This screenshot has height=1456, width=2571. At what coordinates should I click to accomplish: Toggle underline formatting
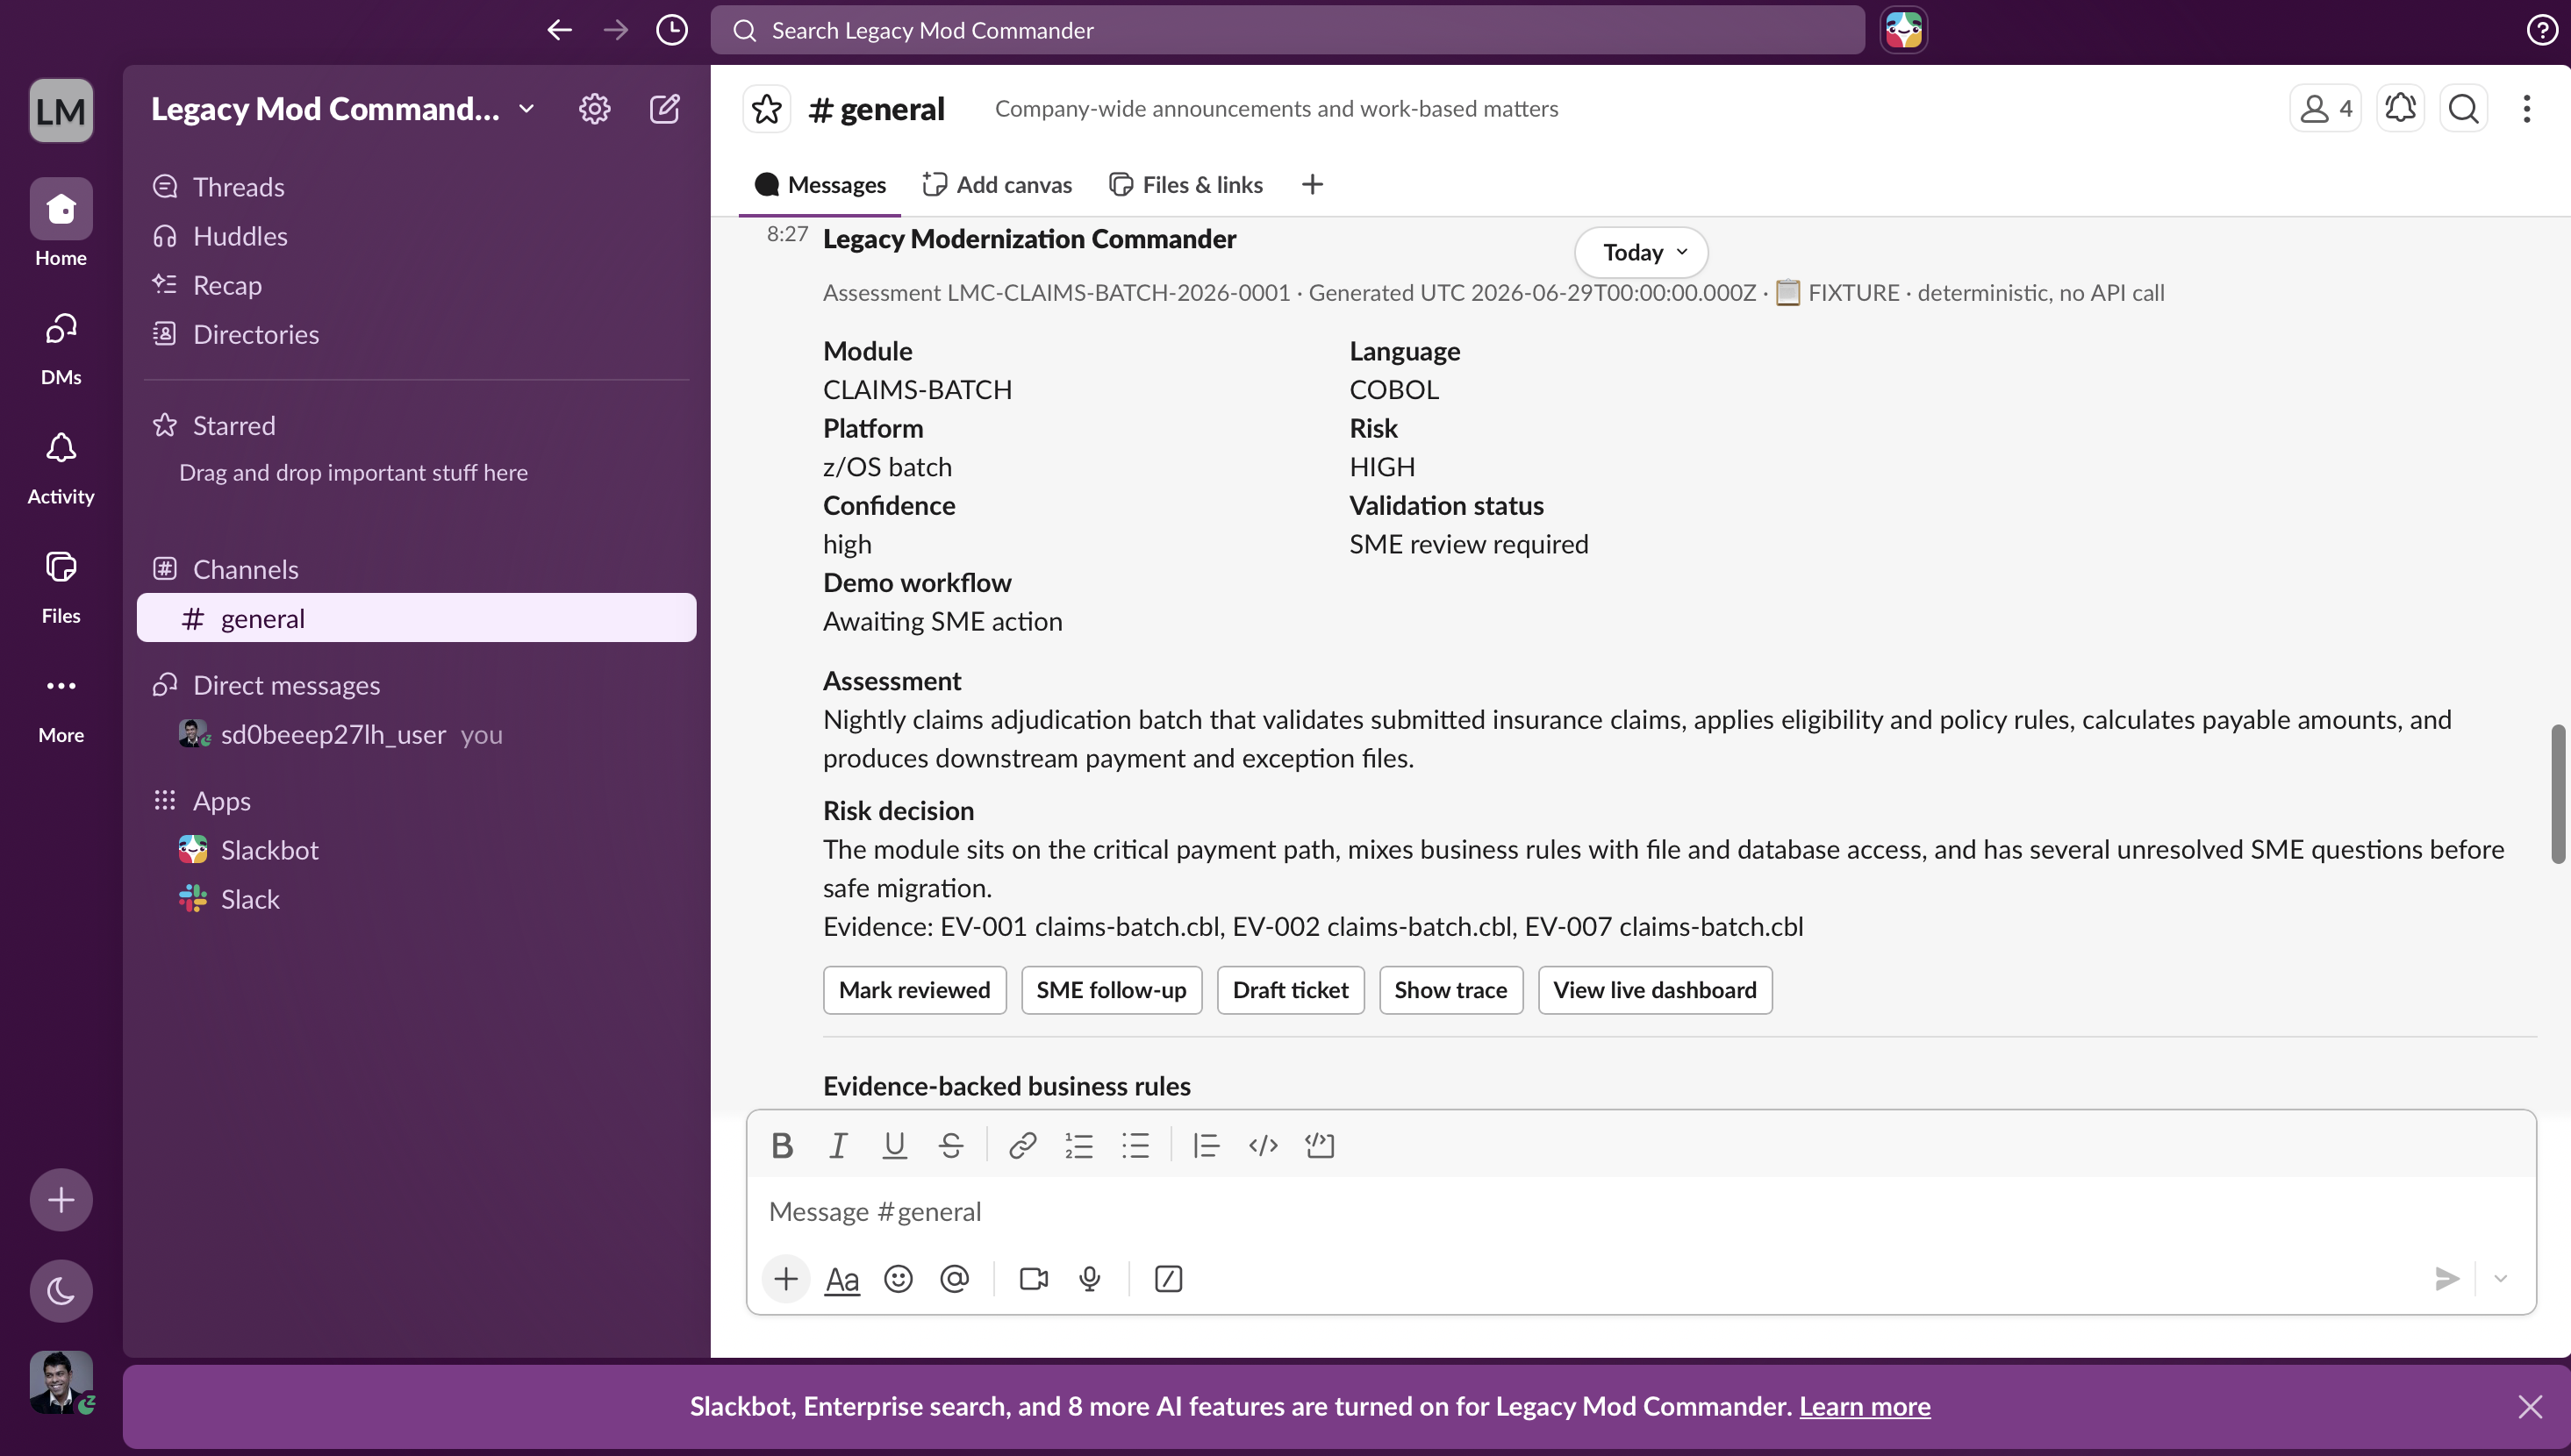point(894,1145)
